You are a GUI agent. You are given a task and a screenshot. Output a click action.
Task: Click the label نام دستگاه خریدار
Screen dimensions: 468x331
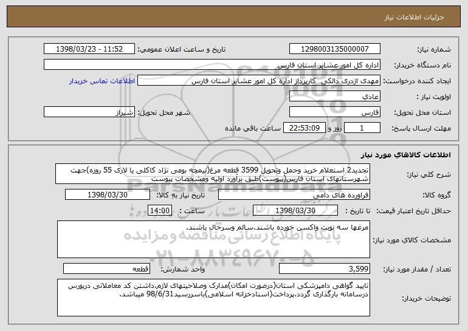[x=423, y=65]
